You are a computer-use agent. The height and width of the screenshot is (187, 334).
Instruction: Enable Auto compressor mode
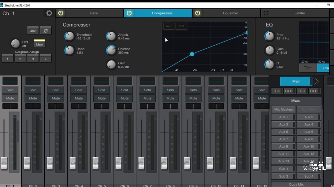pyautogui.click(x=169, y=26)
